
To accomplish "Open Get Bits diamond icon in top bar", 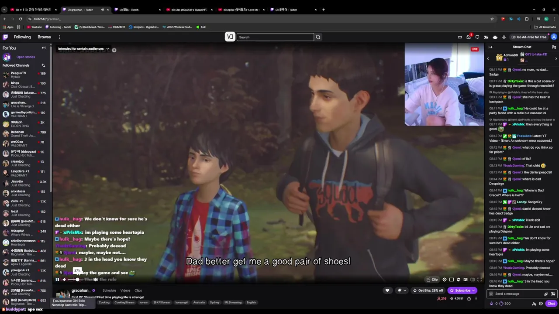I will click(x=504, y=37).
